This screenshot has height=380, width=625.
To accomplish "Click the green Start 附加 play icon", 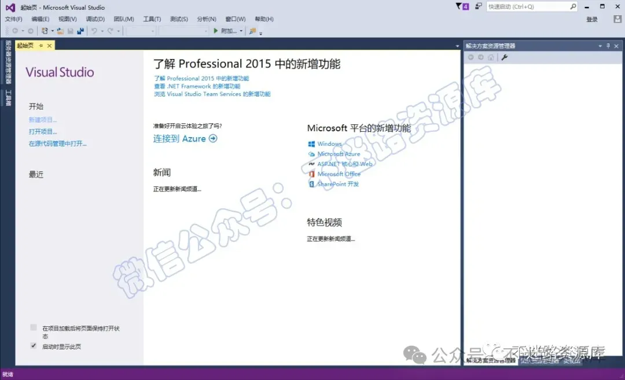I will [x=216, y=31].
